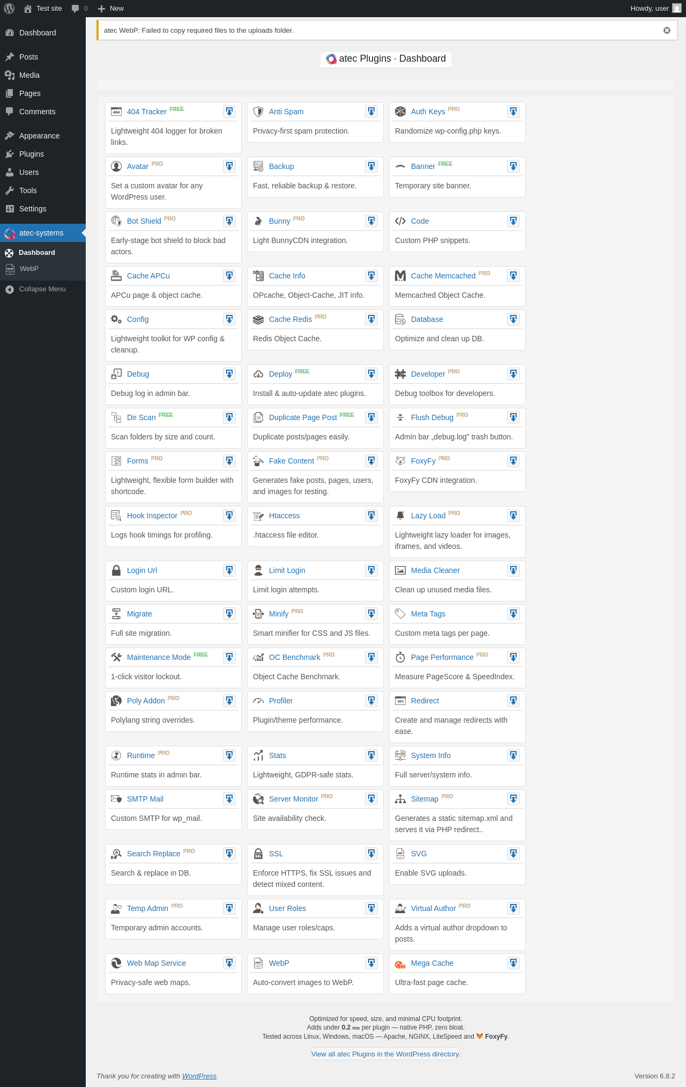
Task: Click the install icon for SSL
Action: (x=371, y=854)
